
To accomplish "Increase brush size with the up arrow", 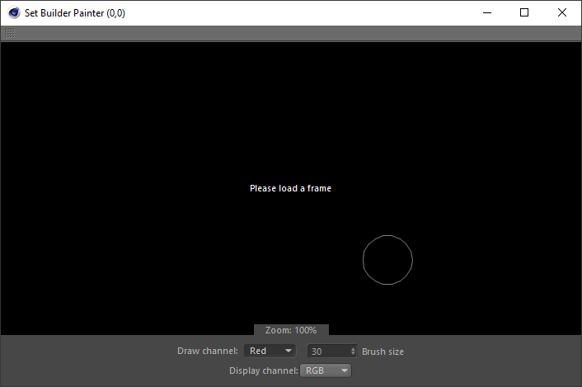I will pos(353,349).
